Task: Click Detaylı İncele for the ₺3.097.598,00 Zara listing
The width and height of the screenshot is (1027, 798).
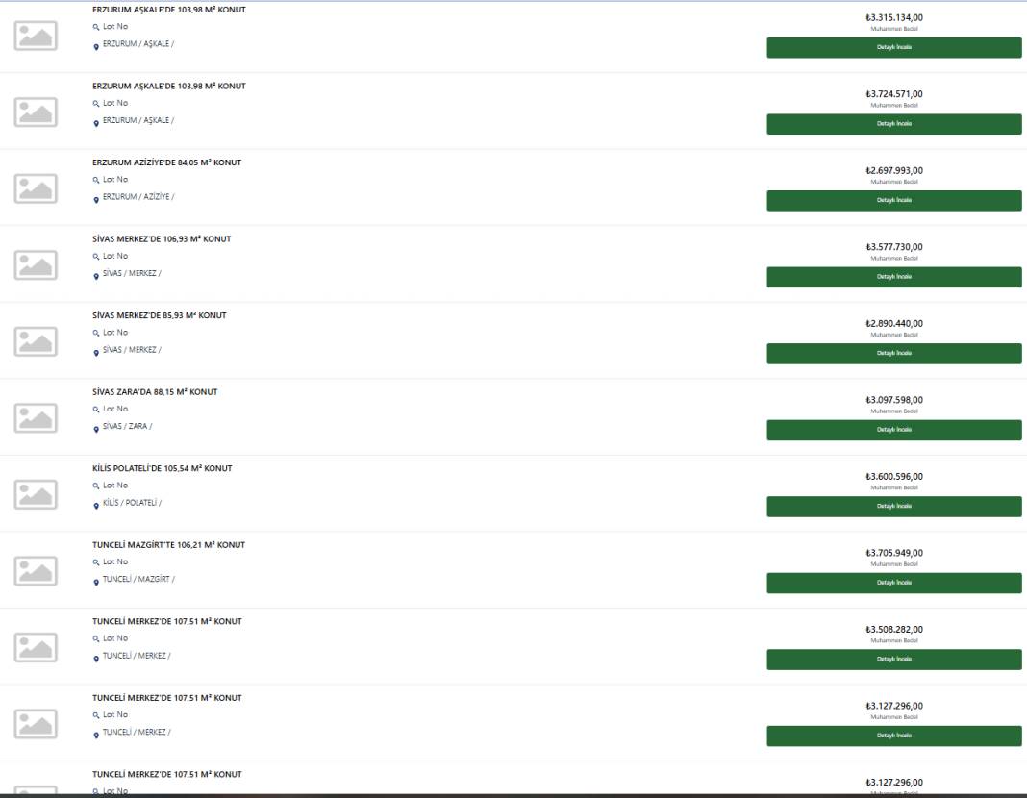Action: (x=894, y=430)
